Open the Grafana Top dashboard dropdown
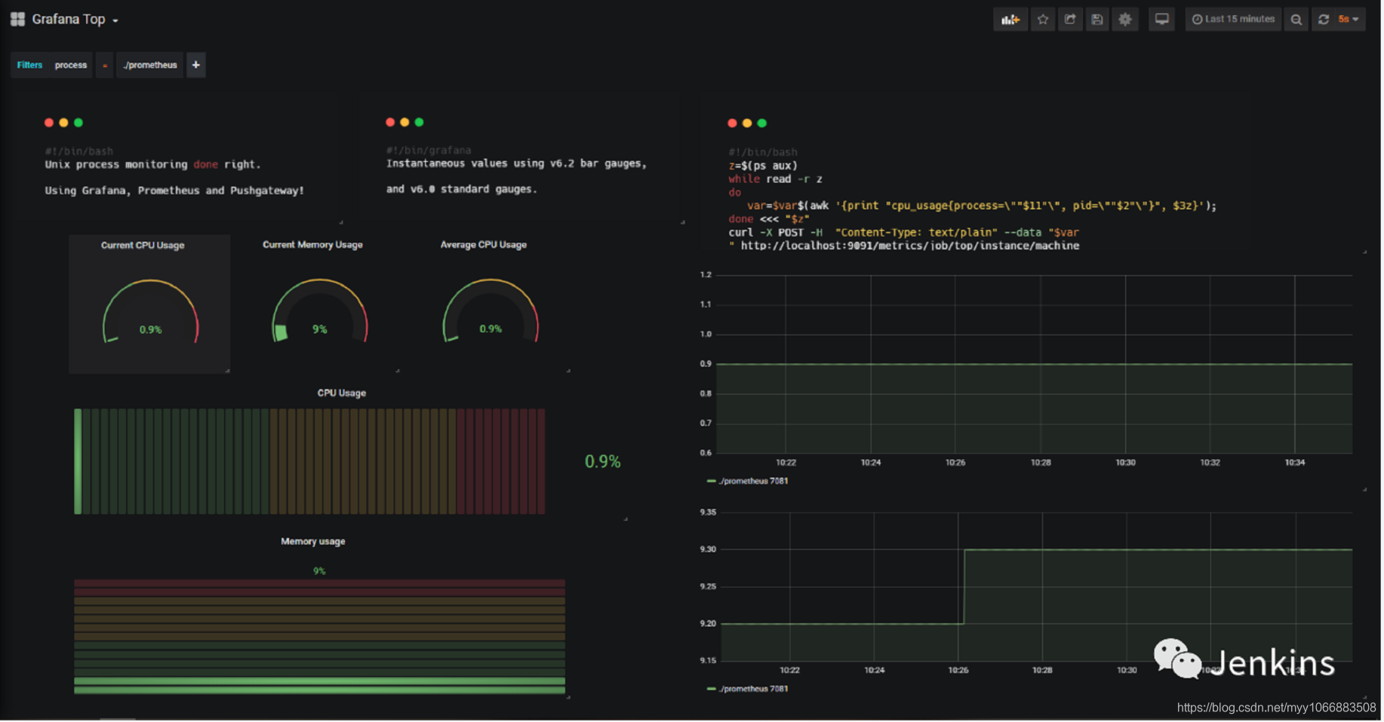 [75, 19]
